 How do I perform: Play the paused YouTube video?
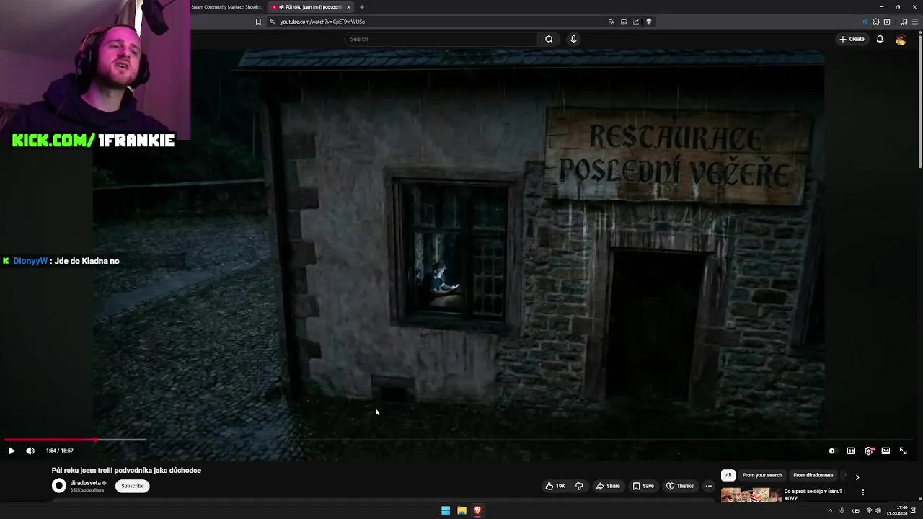[12, 451]
